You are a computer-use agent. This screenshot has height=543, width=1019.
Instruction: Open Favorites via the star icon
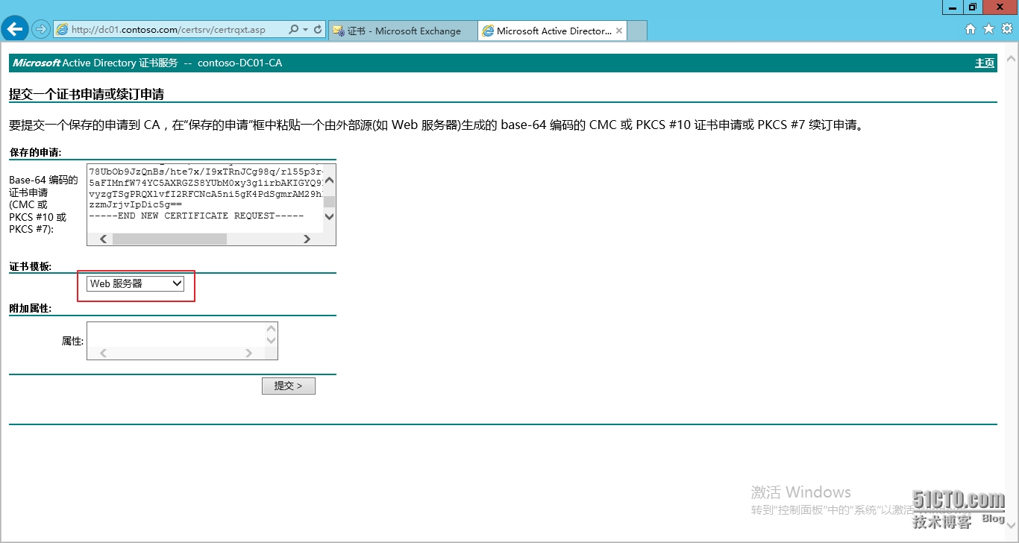(x=988, y=29)
